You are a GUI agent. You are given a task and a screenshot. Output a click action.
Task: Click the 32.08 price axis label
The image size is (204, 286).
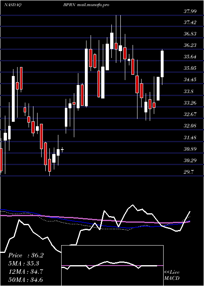[190, 126]
